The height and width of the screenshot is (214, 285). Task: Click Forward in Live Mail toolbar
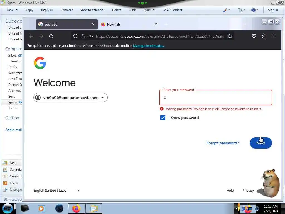[x=67, y=10]
